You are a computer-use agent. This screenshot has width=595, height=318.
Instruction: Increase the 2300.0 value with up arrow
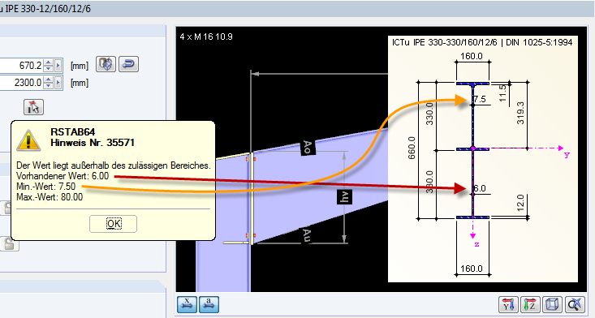(x=48, y=79)
